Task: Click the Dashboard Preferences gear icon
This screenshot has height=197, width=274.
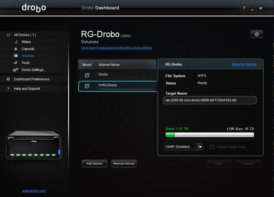Action: [x=8, y=79]
